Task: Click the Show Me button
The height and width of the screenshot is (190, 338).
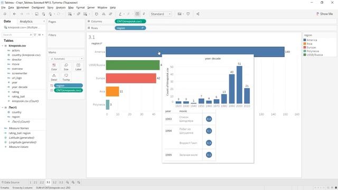Action: click(325, 14)
